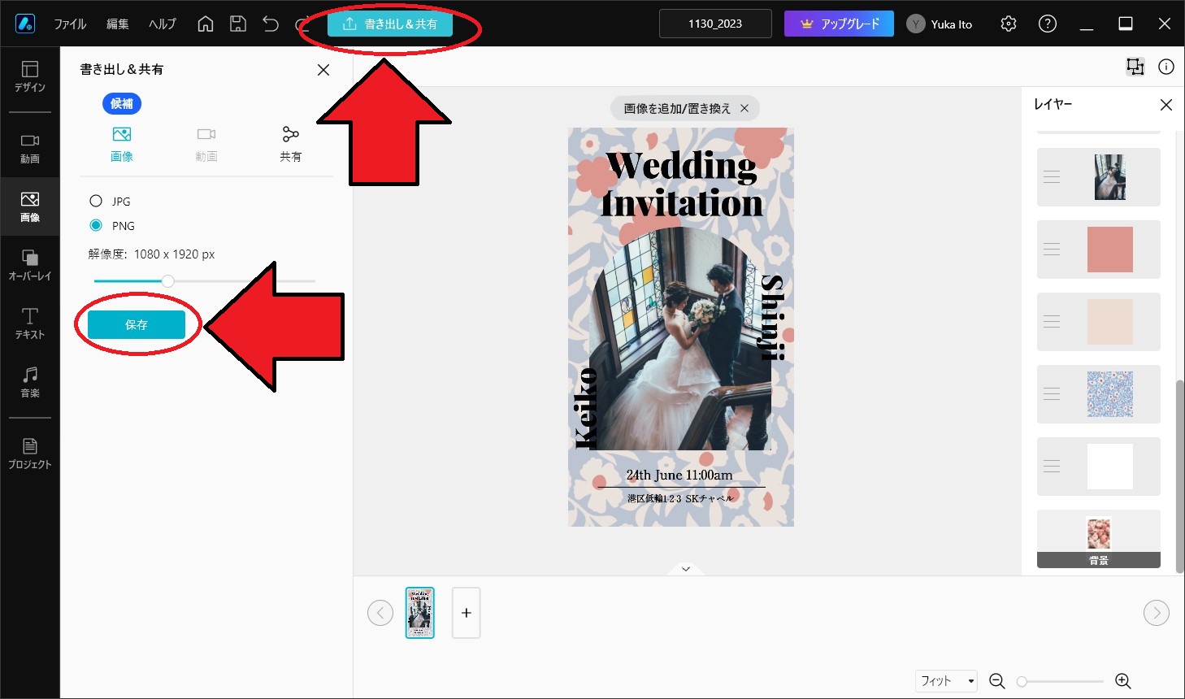Select the blue floral pattern layer
Viewport: 1185px width, 699px height.
pos(1099,394)
